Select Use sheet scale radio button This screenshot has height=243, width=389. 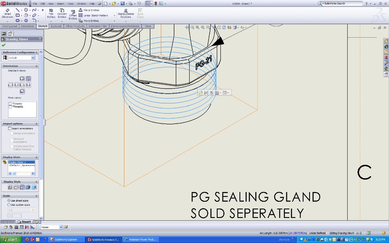click(x=9, y=200)
